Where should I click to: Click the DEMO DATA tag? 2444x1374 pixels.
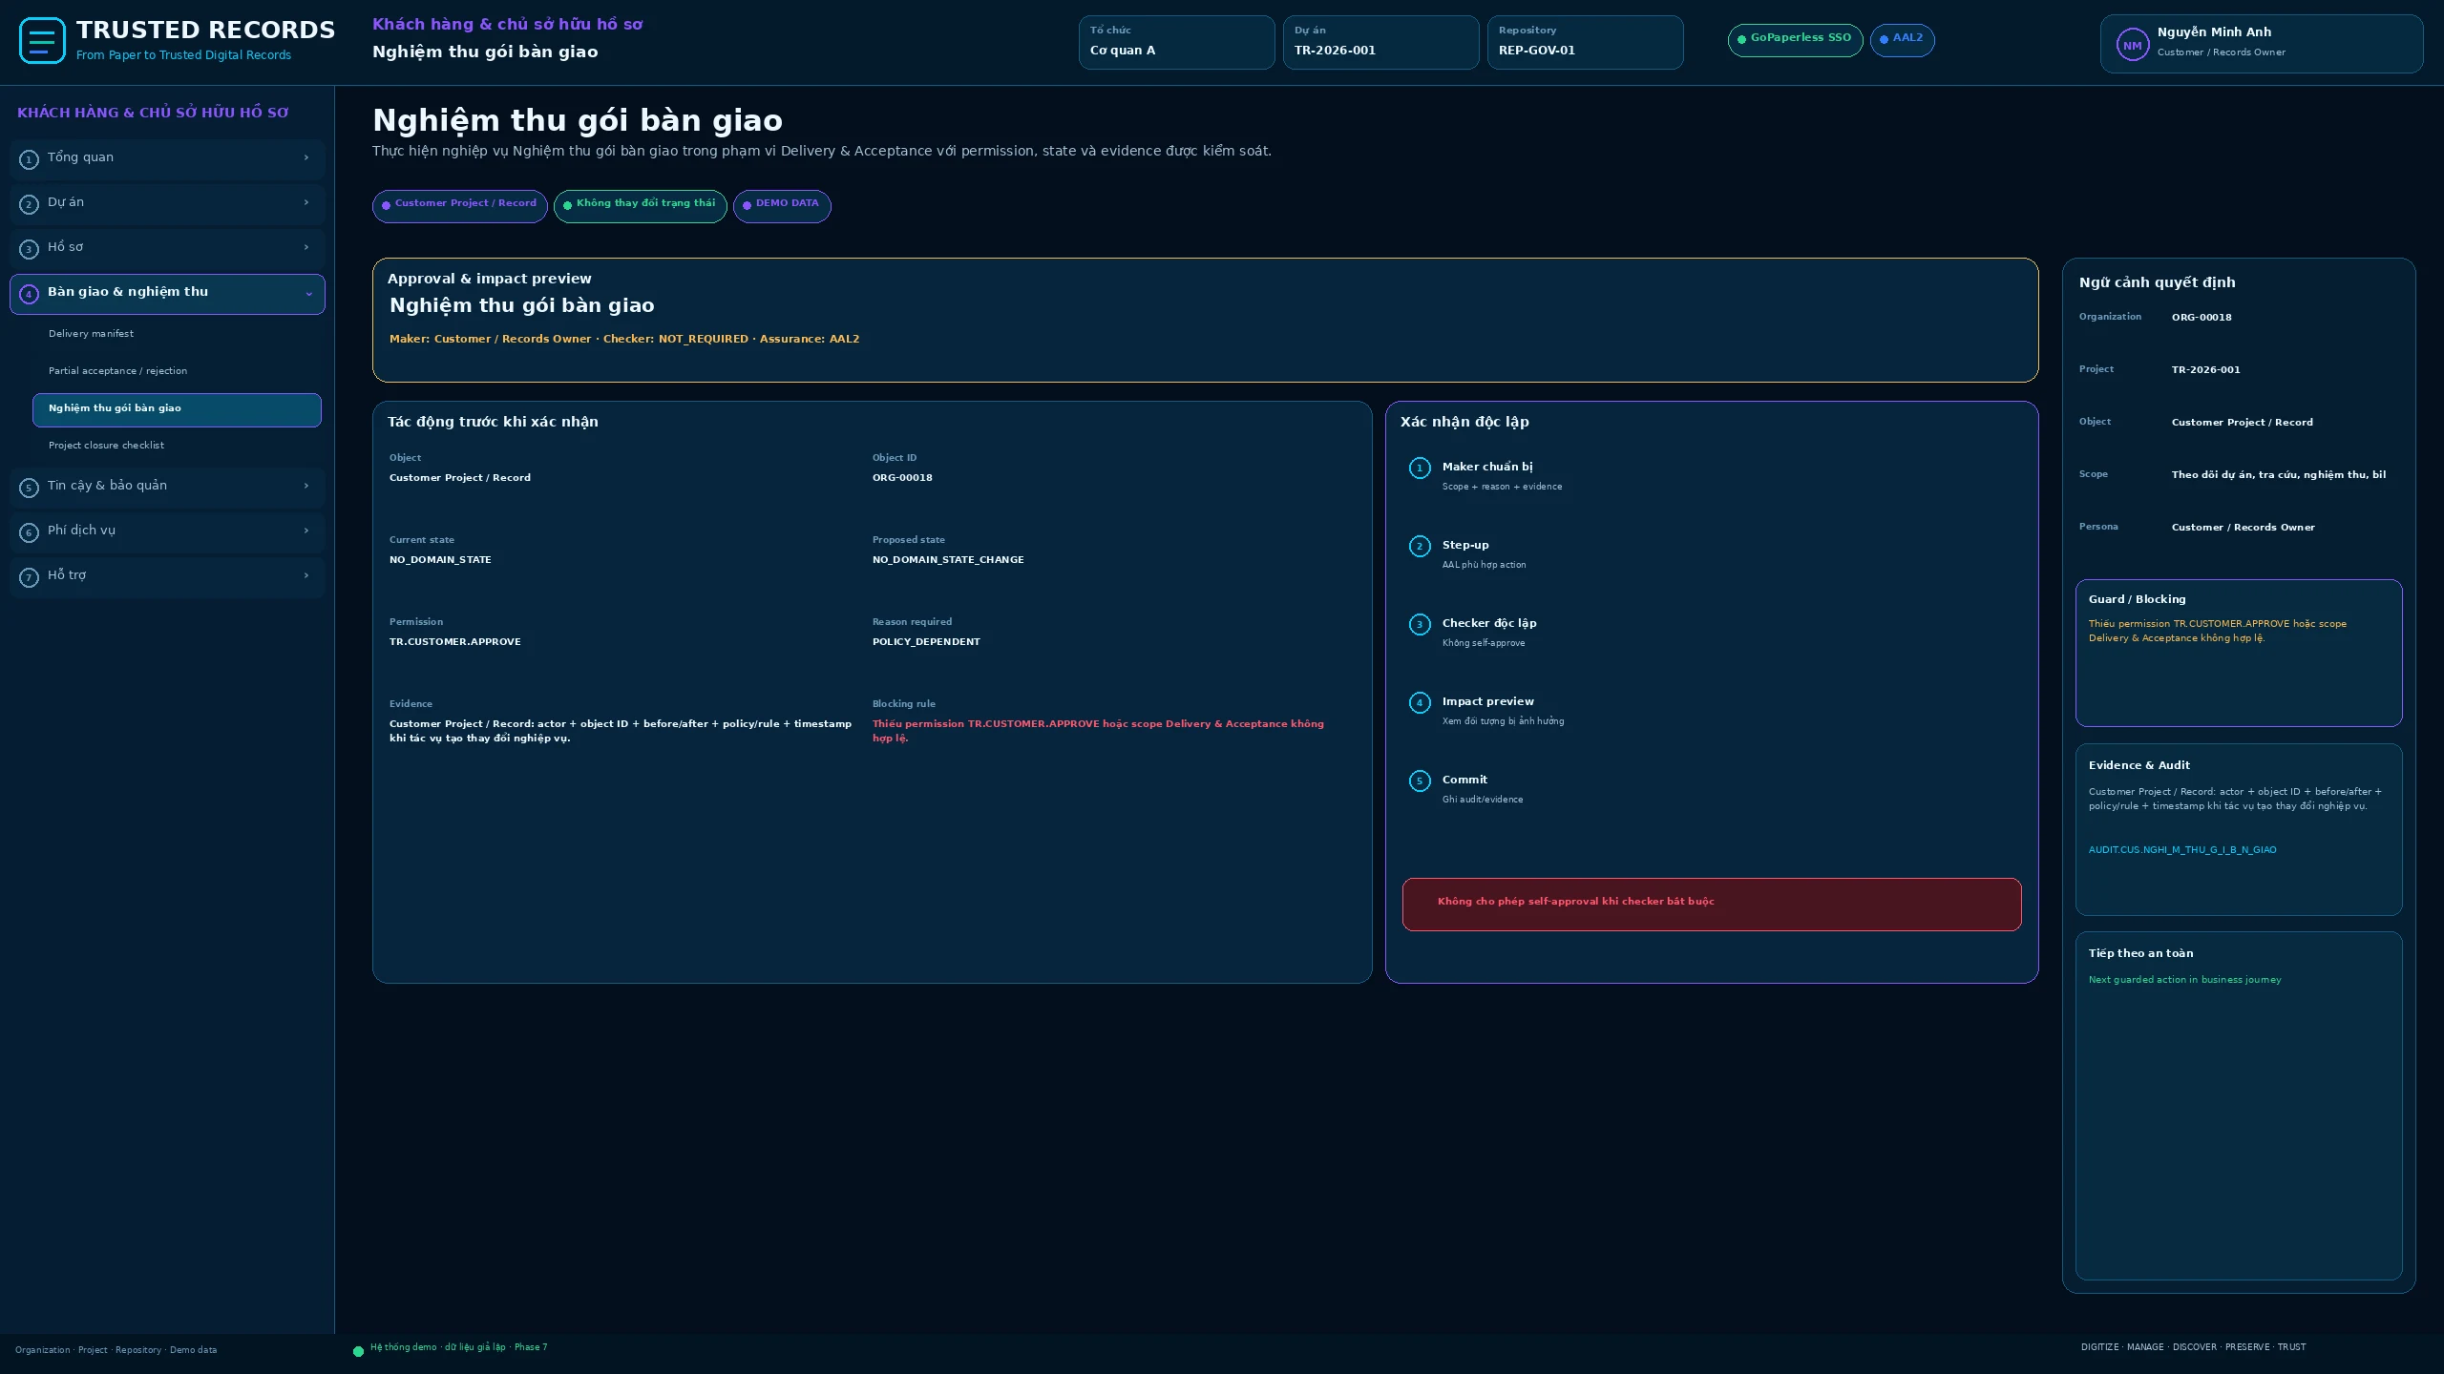pos(782,205)
